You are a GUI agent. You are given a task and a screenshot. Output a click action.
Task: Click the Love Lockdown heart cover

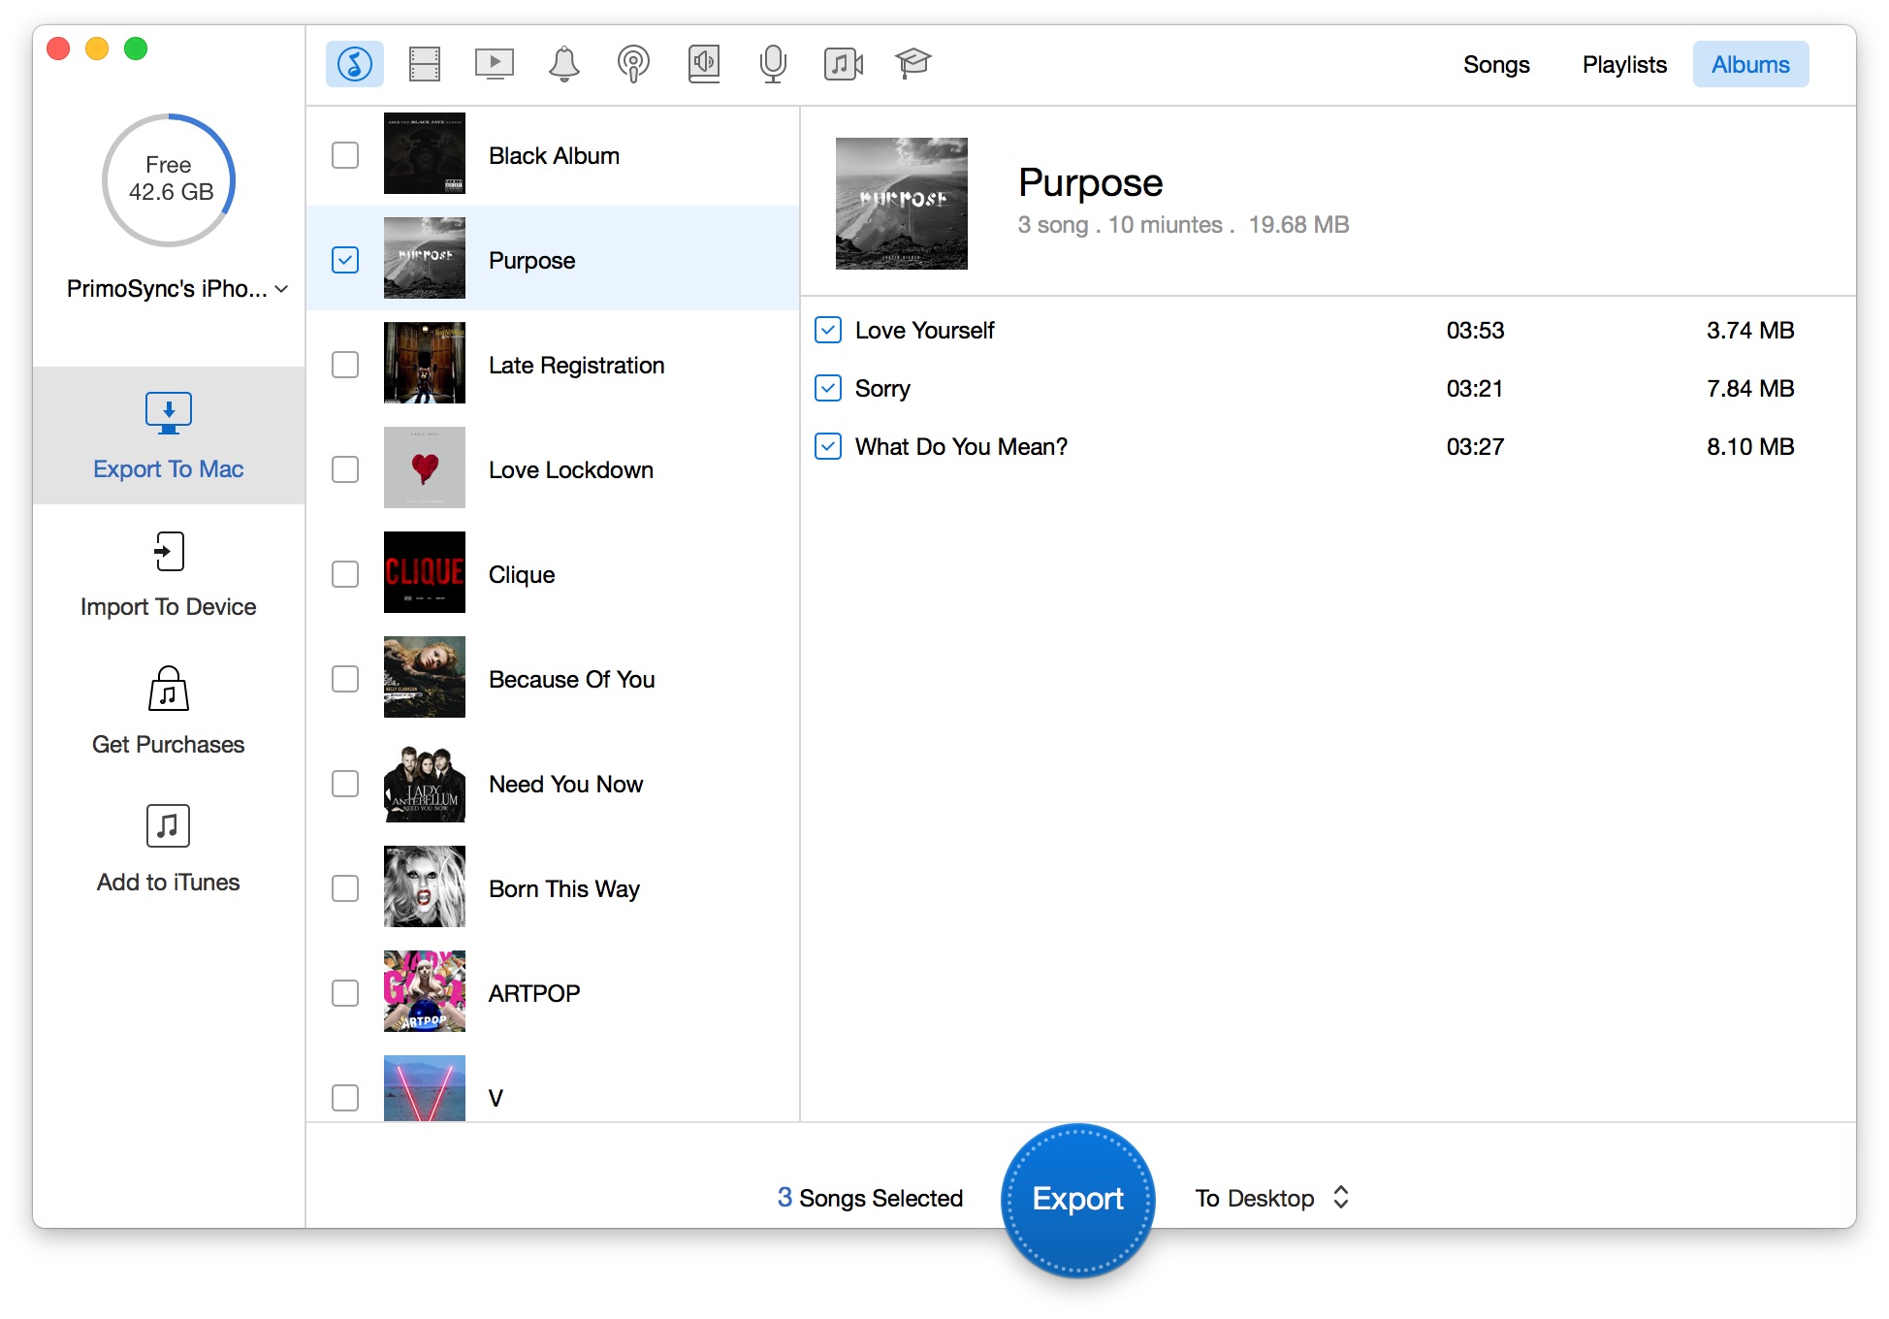coord(425,467)
